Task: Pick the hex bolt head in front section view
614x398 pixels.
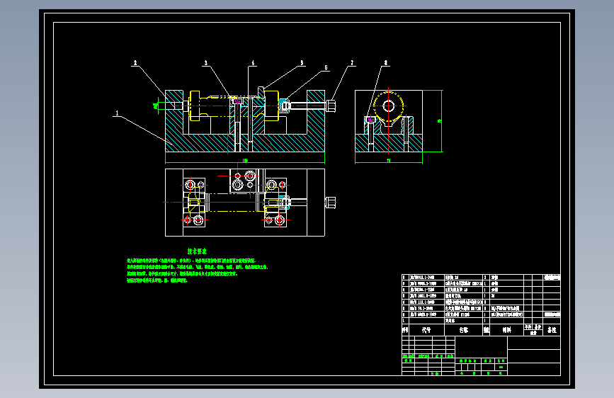Action: [x=331, y=106]
